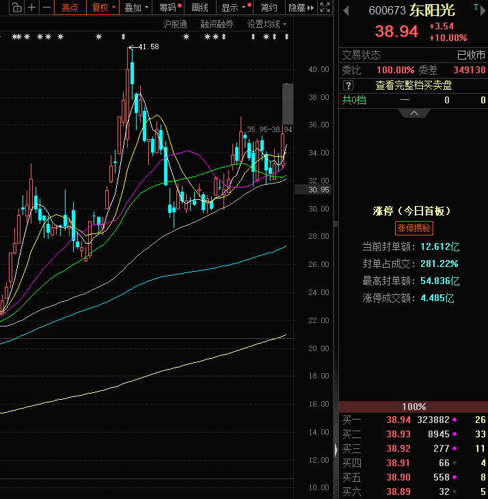Click the unlock padlock icon in toolbar

click(17, 8)
